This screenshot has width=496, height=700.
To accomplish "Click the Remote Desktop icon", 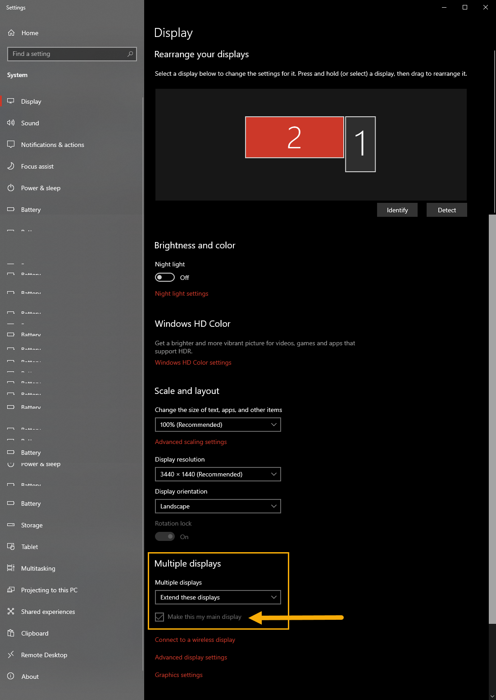I will (11, 655).
